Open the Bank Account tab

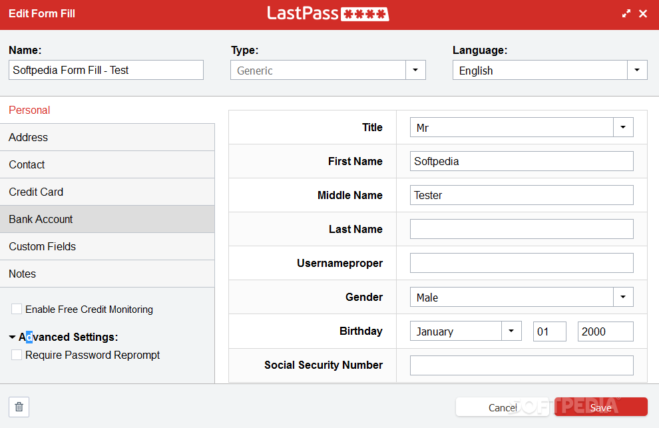(107, 220)
